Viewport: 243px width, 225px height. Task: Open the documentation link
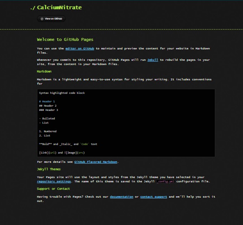click(x=121, y=197)
